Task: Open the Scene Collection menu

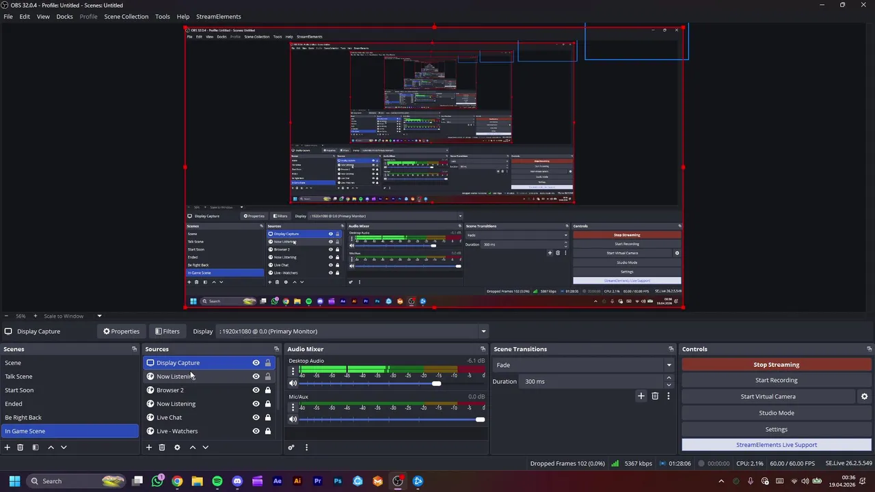Action: point(126,16)
